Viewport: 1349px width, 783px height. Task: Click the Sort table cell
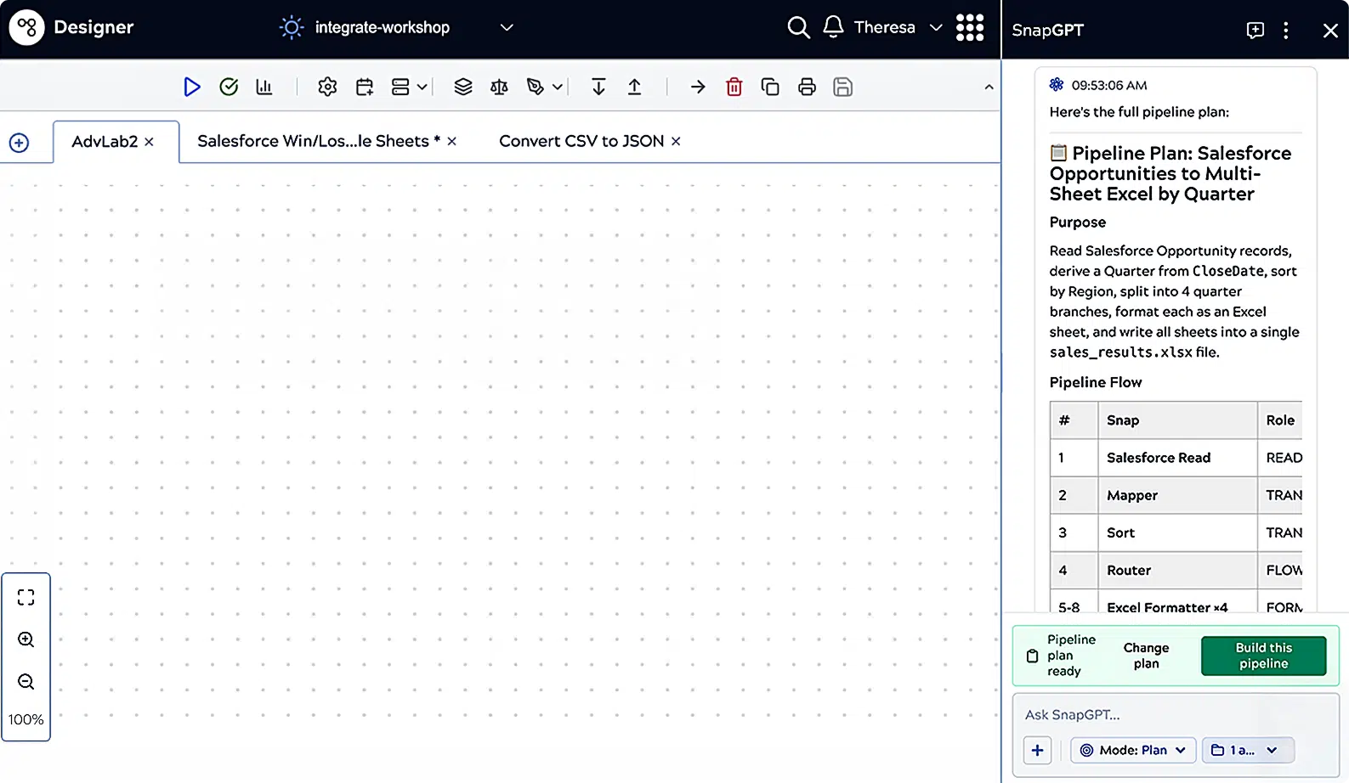point(1177,532)
